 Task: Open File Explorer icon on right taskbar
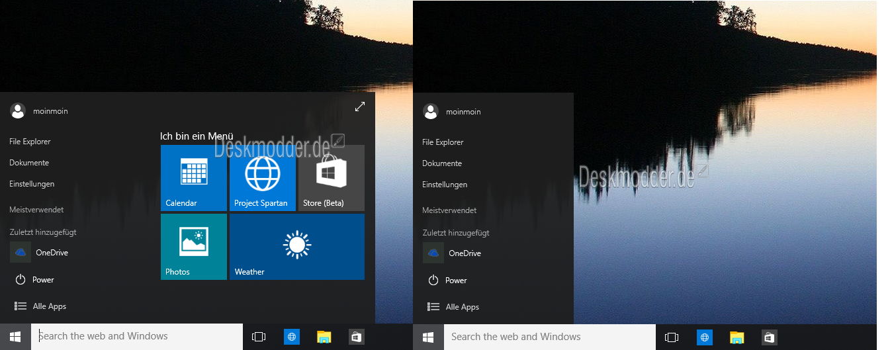click(x=737, y=337)
